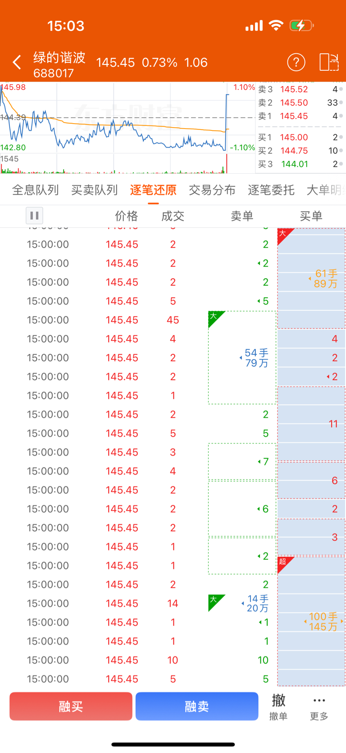Tap the volume bar chart

[x=128, y=164]
